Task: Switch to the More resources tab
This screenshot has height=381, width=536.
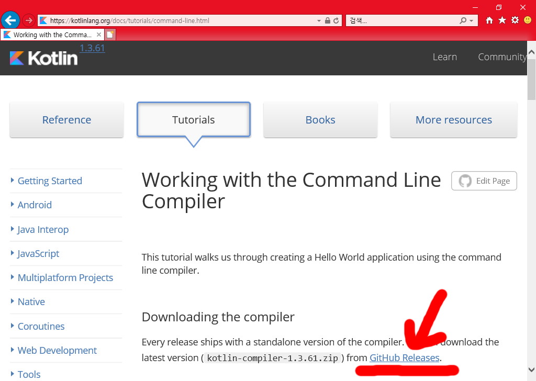Action: coord(454,120)
